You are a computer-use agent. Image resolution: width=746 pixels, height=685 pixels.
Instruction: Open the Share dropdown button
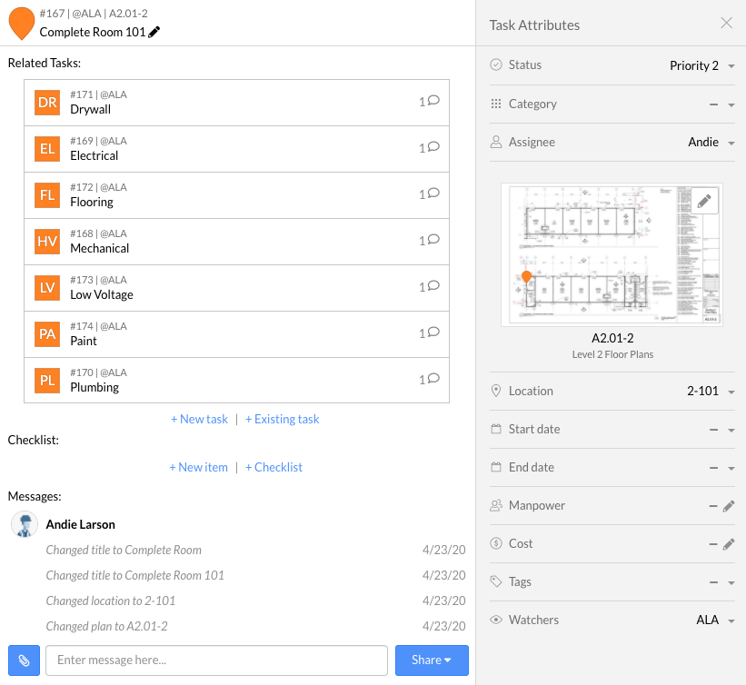tap(432, 660)
